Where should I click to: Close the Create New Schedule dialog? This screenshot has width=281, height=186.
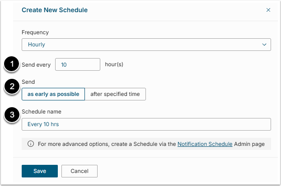(268, 10)
